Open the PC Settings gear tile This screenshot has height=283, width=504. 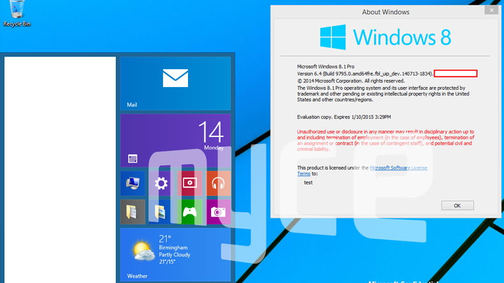[161, 183]
